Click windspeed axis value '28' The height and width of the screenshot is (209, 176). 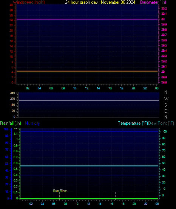[11, 10]
